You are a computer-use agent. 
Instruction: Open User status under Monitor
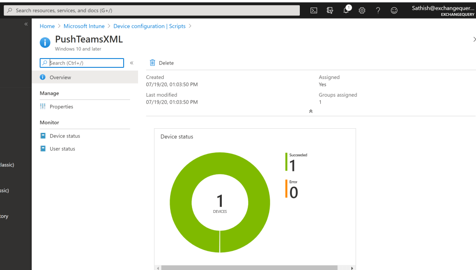[62, 149]
